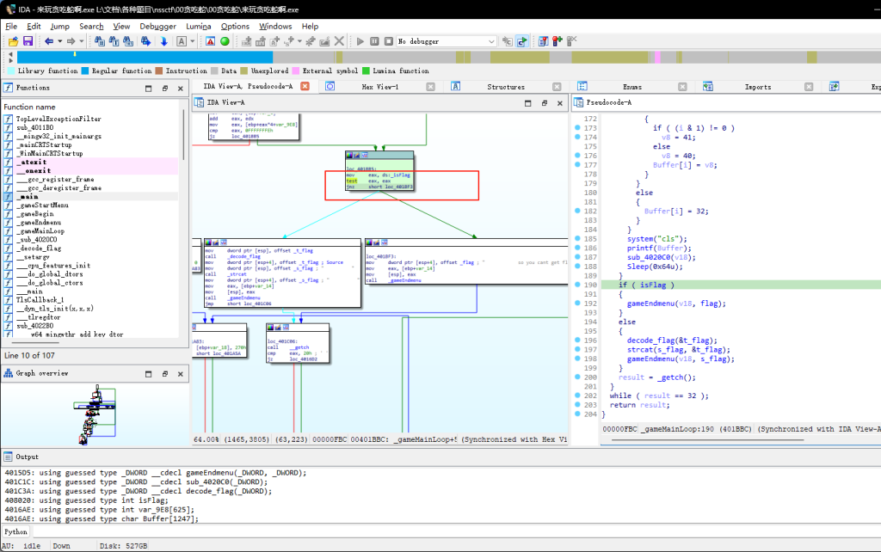Screen dimensions: 881x552
Task: Pause the process with the pause button
Action: (374, 41)
